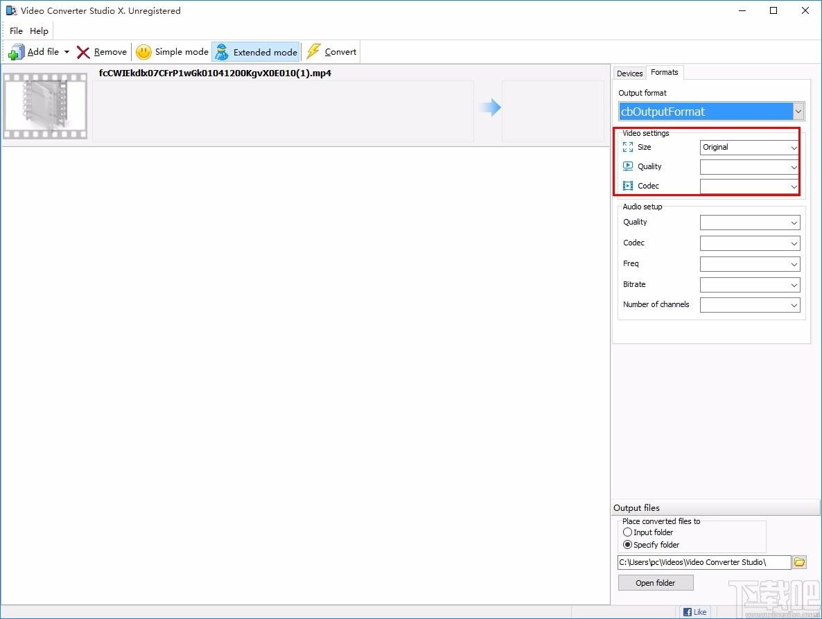The height and width of the screenshot is (619, 822).
Task: Click the video Quality monitor icon
Action: (x=627, y=166)
